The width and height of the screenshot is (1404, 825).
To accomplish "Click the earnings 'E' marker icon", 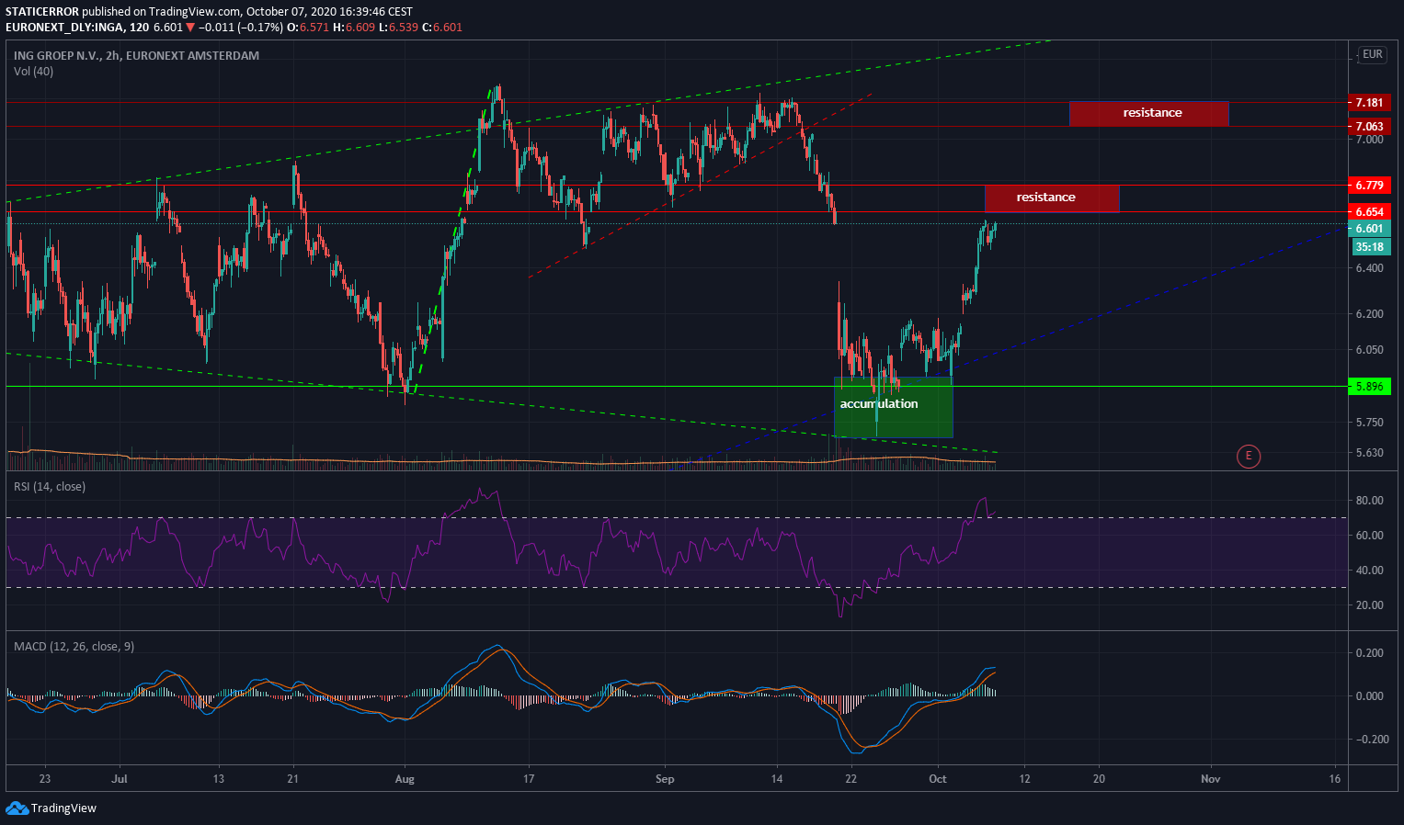I will click(x=1248, y=456).
